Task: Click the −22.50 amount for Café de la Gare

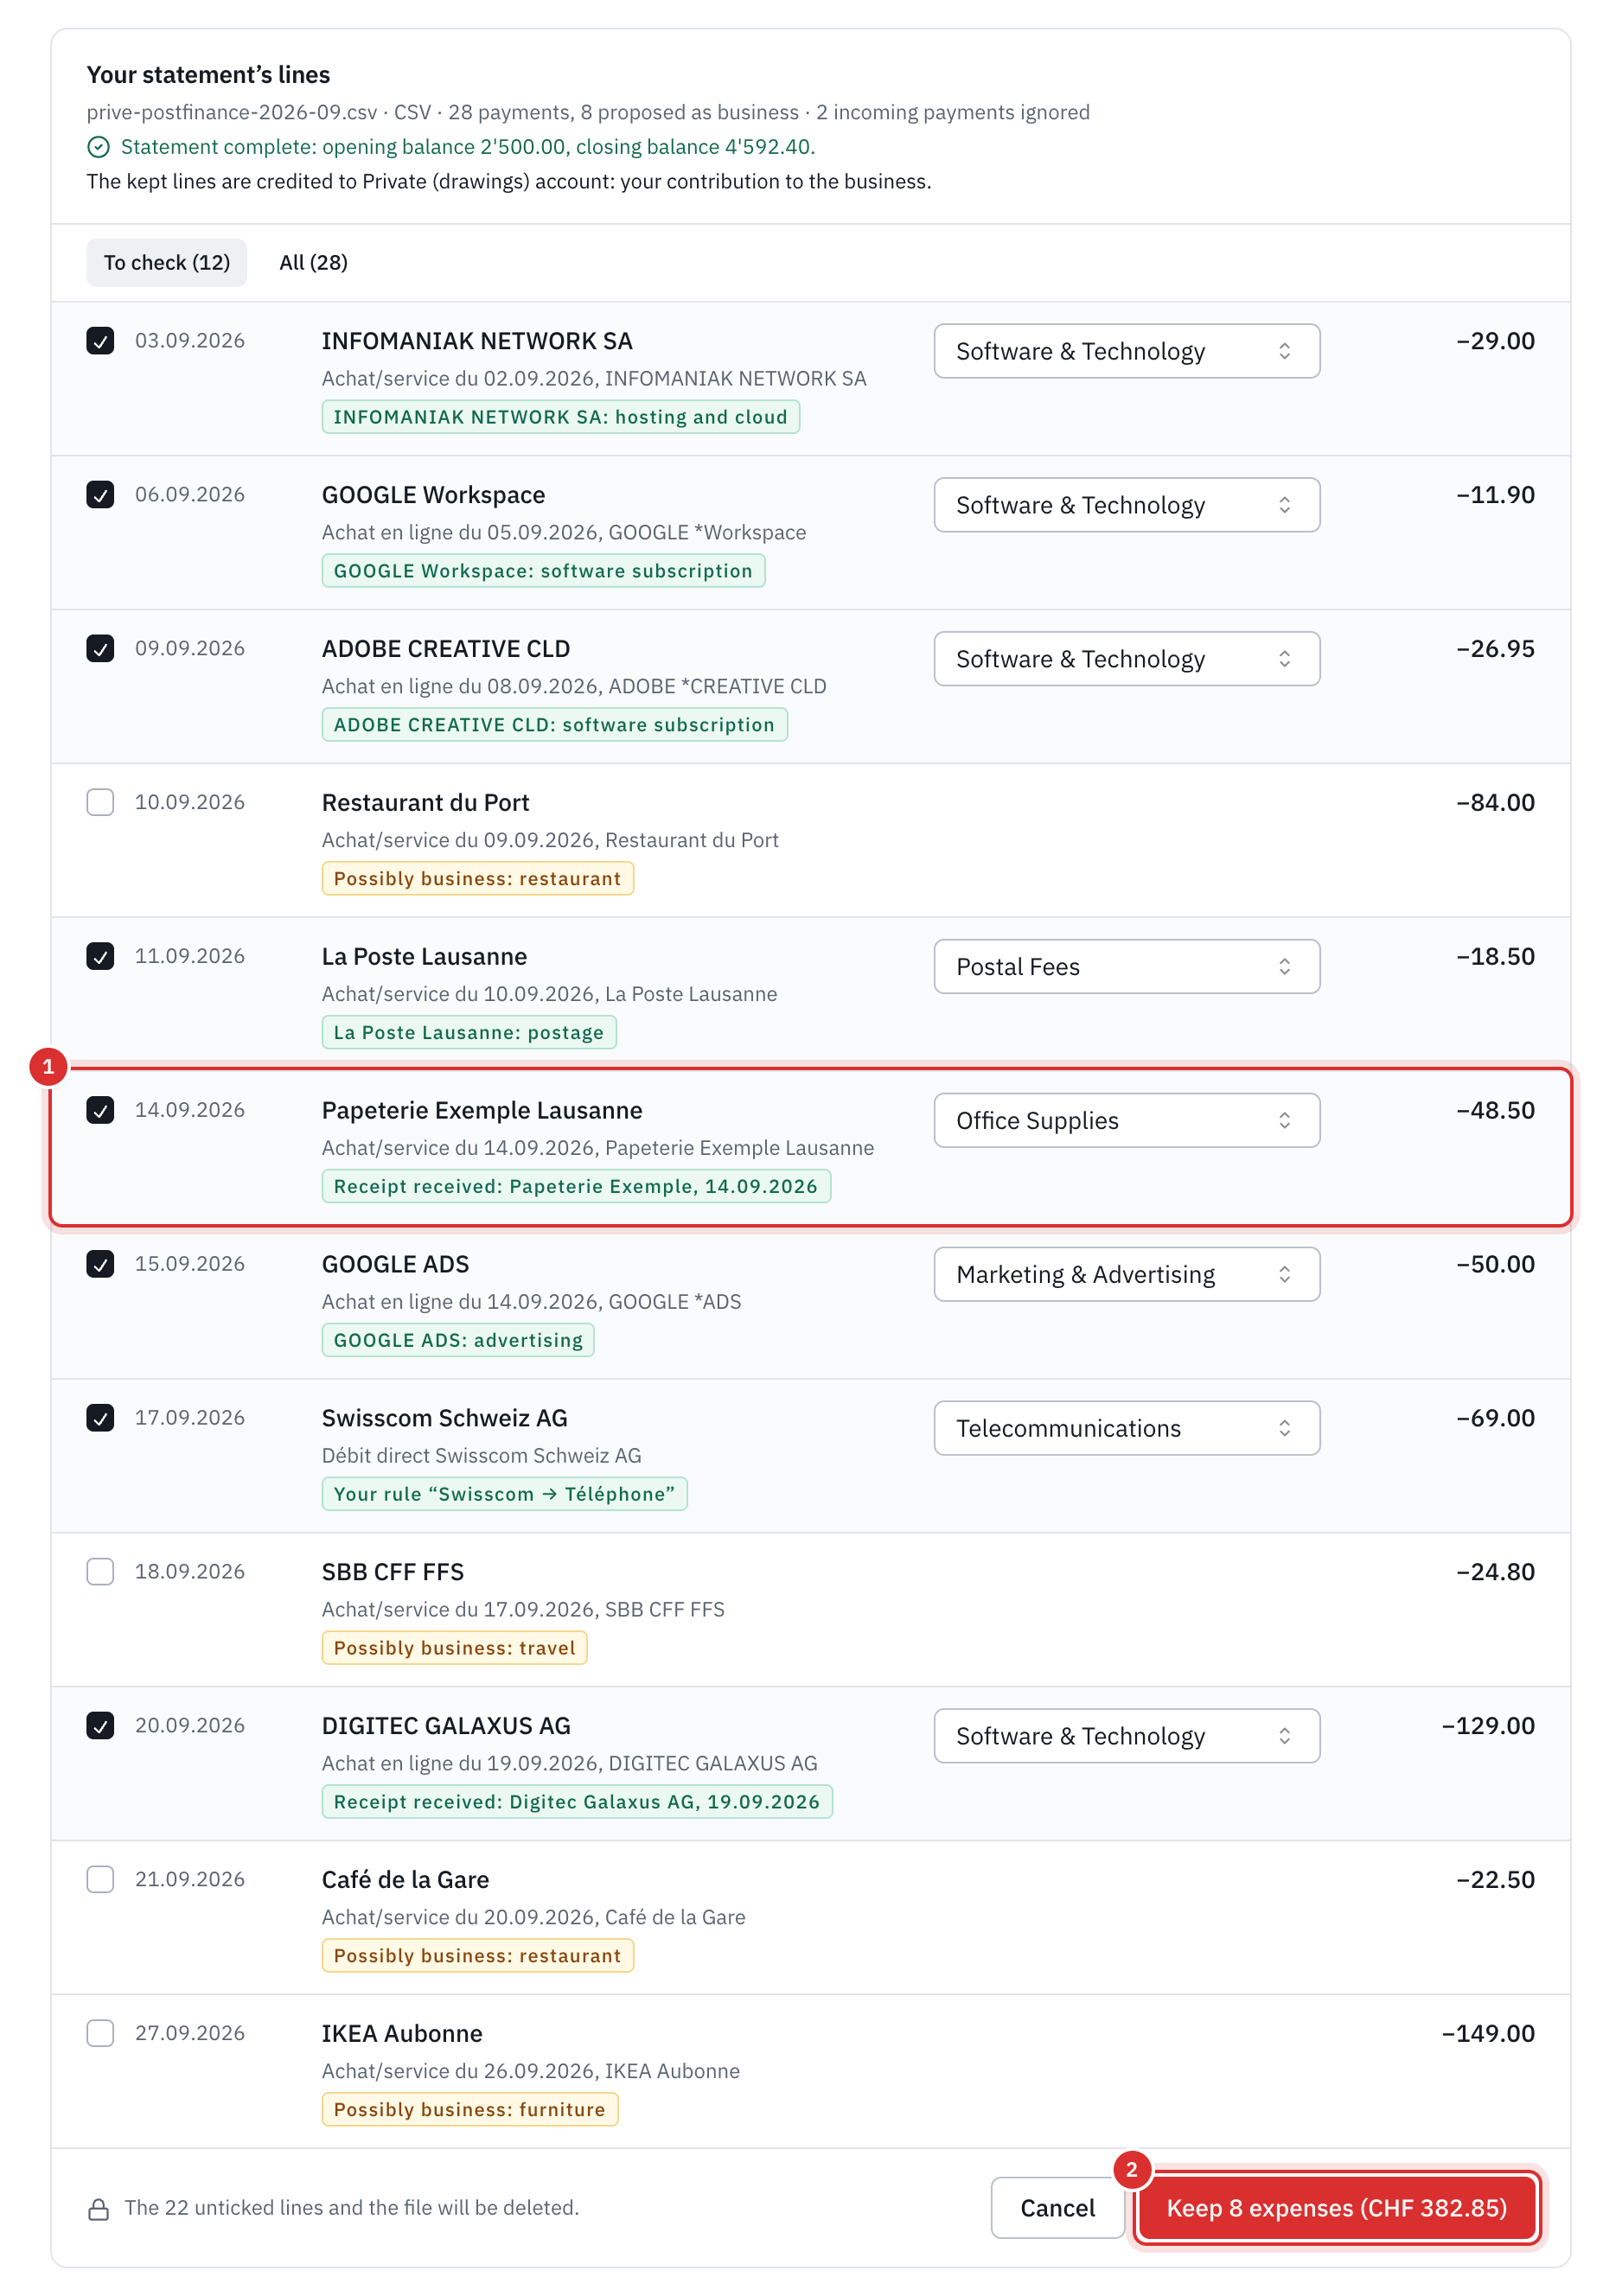Action: click(x=1495, y=1879)
